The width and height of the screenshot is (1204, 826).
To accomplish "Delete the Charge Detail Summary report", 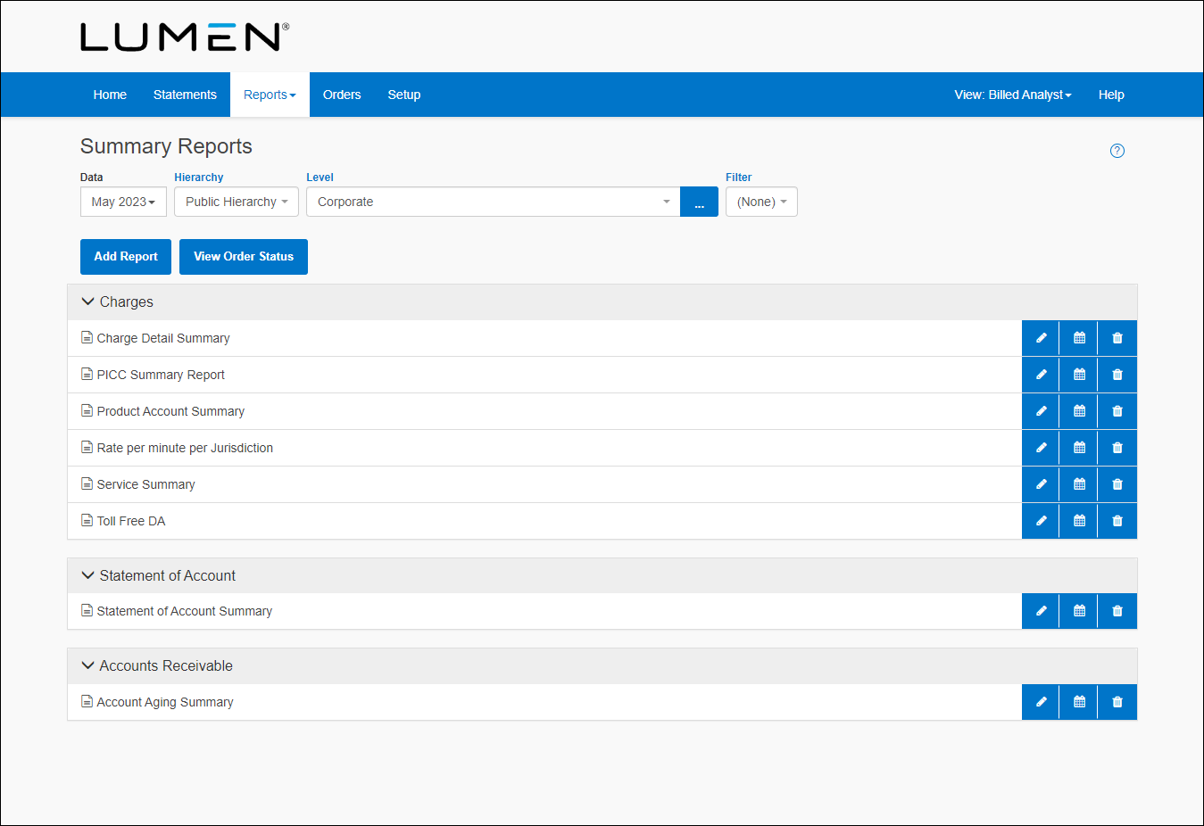I will [1117, 338].
